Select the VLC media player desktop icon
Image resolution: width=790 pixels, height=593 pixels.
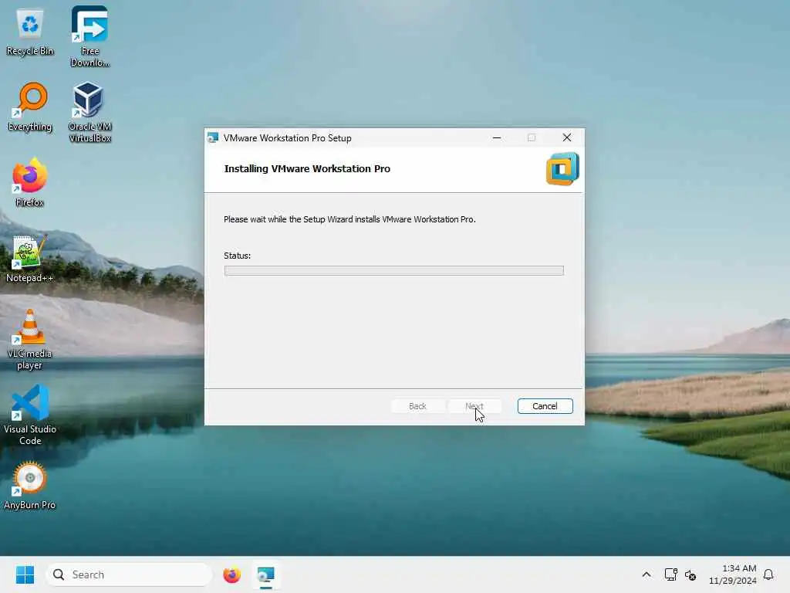30,340
